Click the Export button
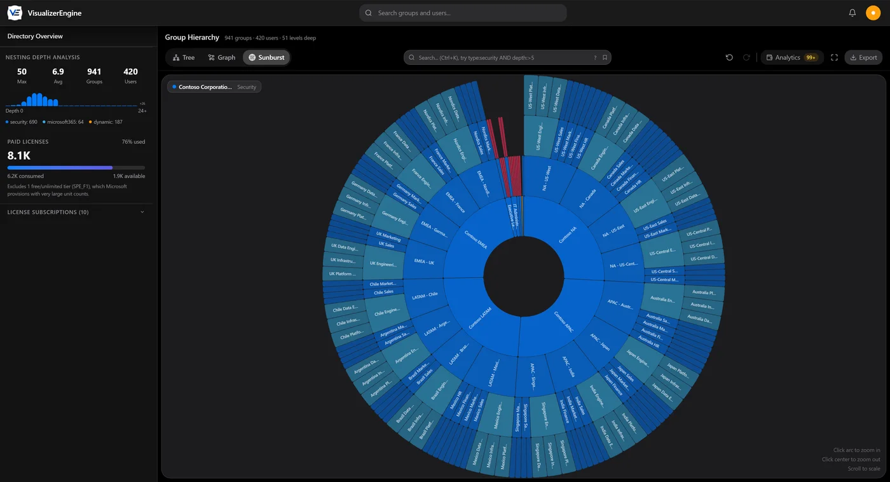This screenshot has height=482, width=890. [x=863, y=57]
